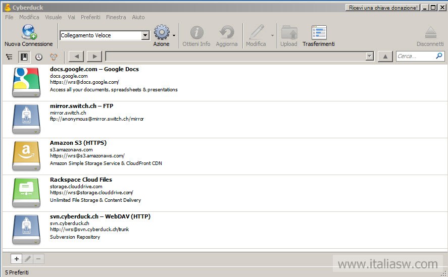Image resolution: width=448 pixels, height=277 pixels.
Task: Edit bookmark with bottom pencil button
Action: tap(28, 259)
